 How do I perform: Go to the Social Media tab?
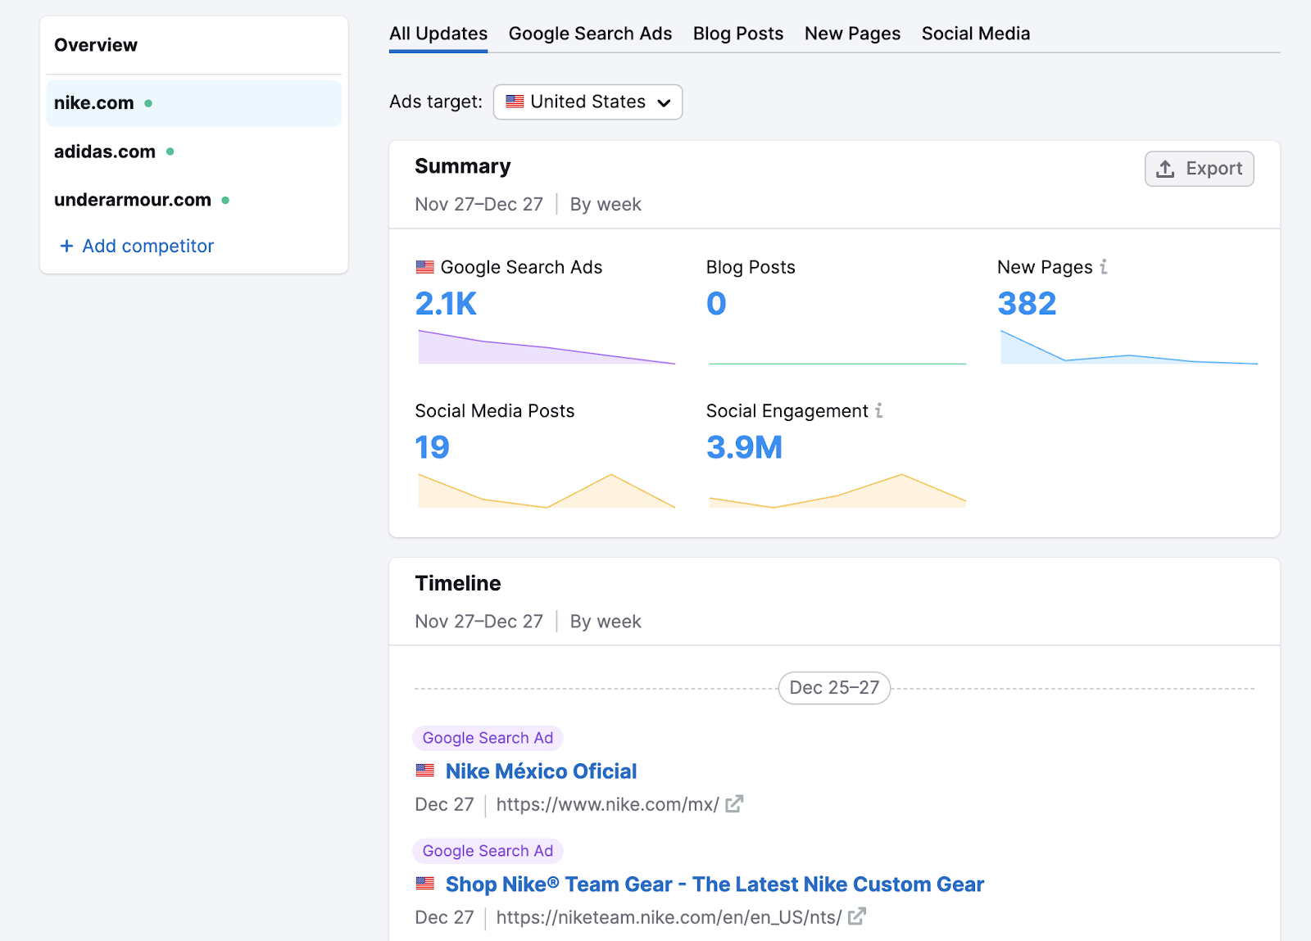coord(975,34)
